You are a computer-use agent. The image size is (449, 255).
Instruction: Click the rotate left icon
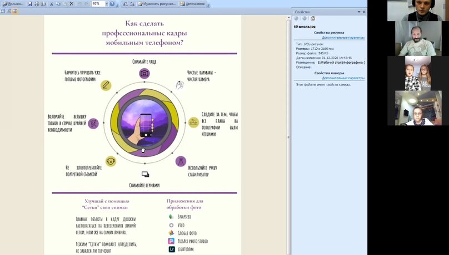tap(125, 3)
